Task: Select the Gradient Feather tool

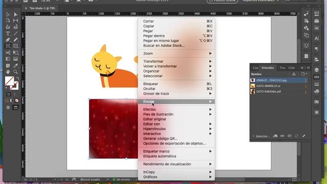Action: coord(15,59)
